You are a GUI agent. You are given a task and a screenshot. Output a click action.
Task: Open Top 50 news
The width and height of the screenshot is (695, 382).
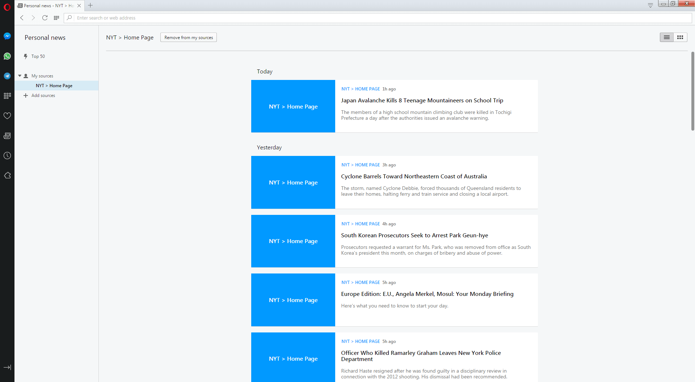[x=38, y=56]
